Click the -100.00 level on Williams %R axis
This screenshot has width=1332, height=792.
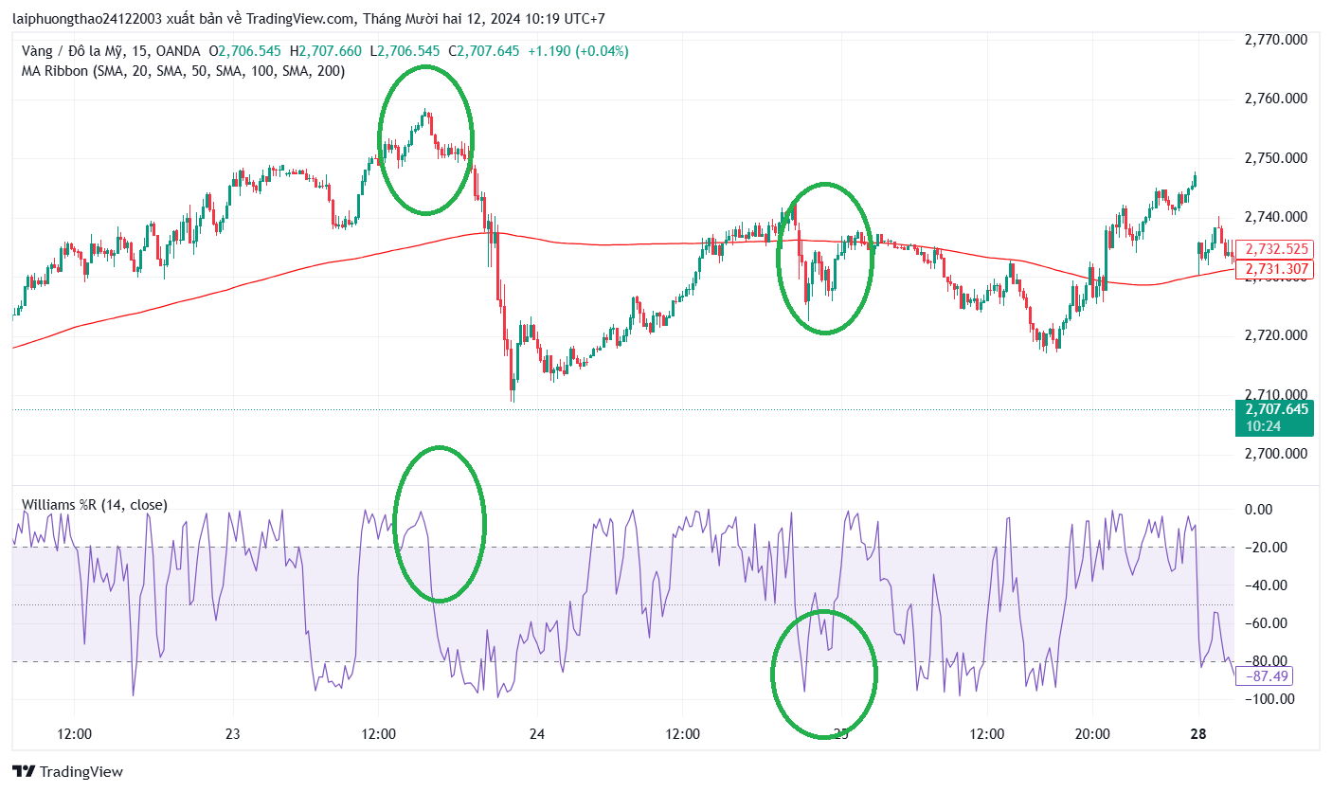click(1269, 699)
